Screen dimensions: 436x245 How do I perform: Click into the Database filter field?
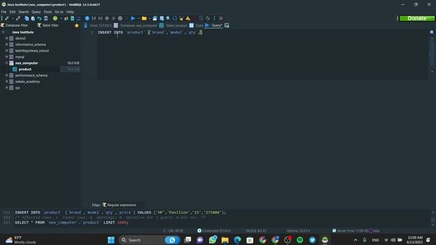16,25
